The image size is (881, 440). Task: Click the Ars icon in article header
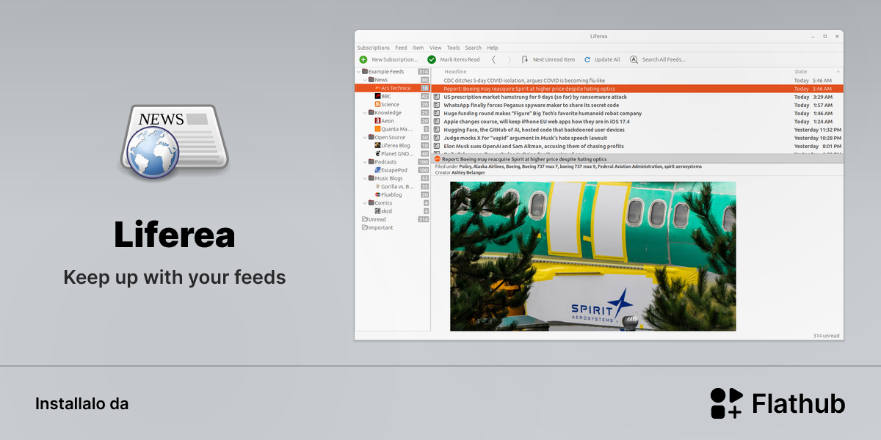[x=438, y=158]
